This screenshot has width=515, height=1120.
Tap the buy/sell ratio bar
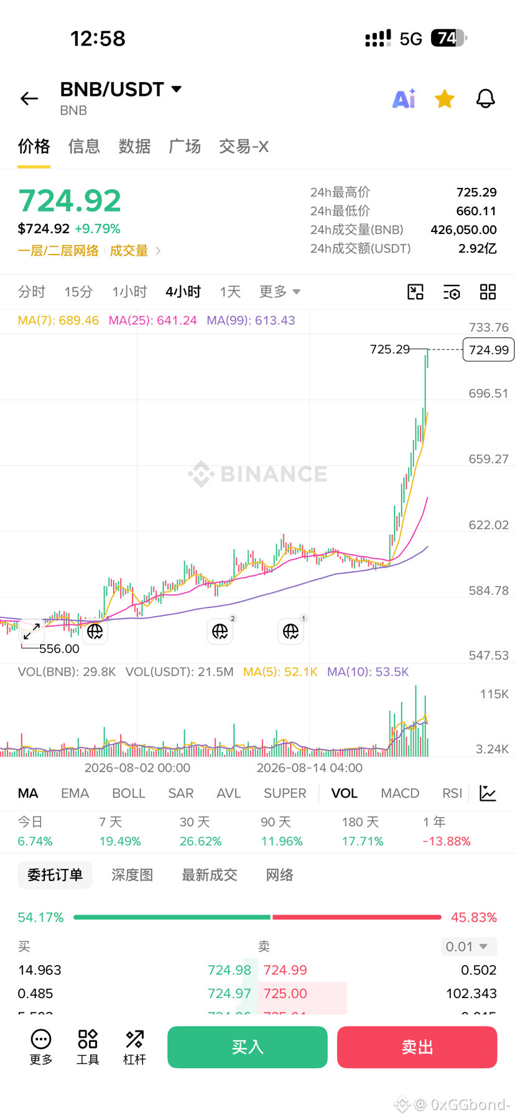pyautogui.click(x=257, y=917)
